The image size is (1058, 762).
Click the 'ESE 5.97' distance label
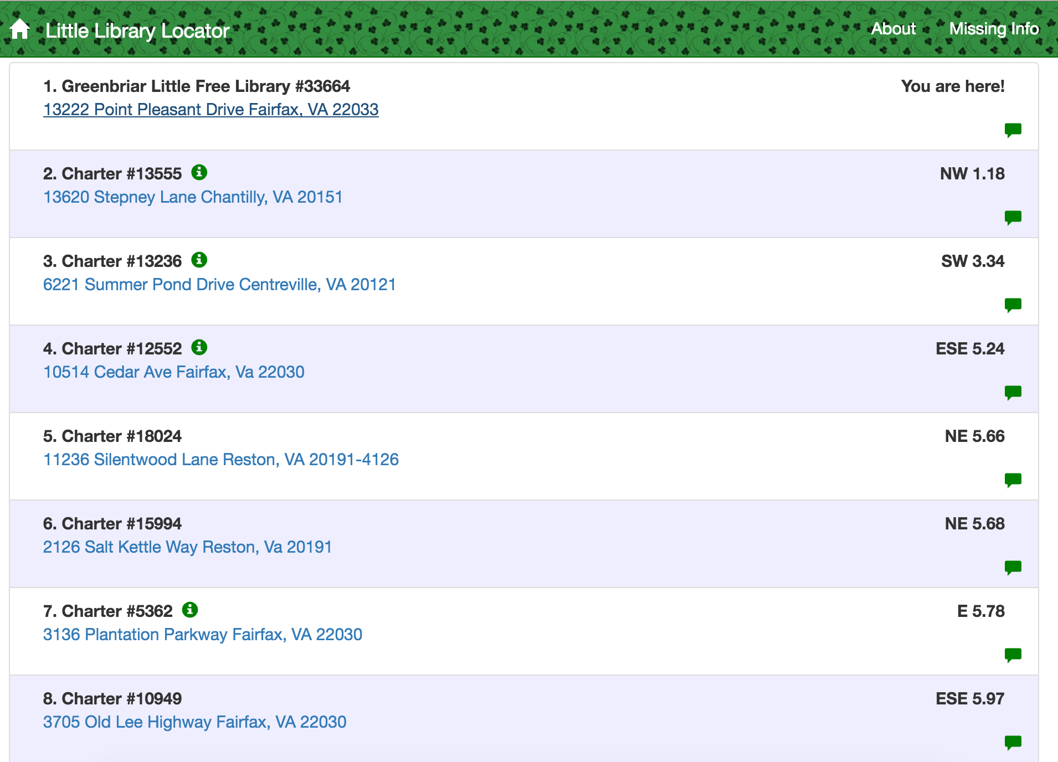970,699
